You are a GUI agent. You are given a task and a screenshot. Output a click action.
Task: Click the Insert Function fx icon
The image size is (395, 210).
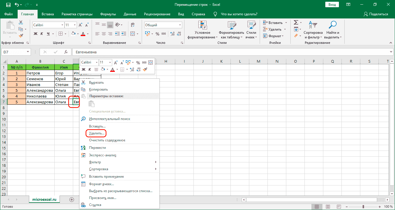click(x=66, y=52)
